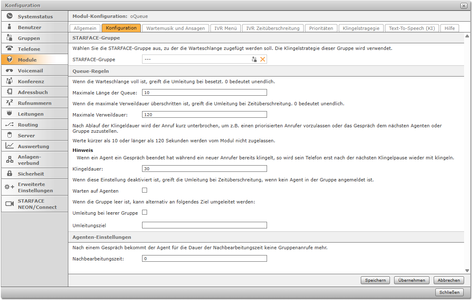472x300 pixels.
Task: Open STARFACE NEON/Connect camera icon
Action: (10, 204)
